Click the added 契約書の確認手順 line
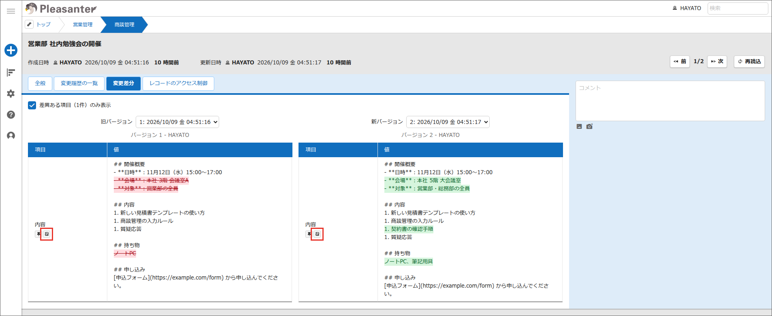 point(409,229)
